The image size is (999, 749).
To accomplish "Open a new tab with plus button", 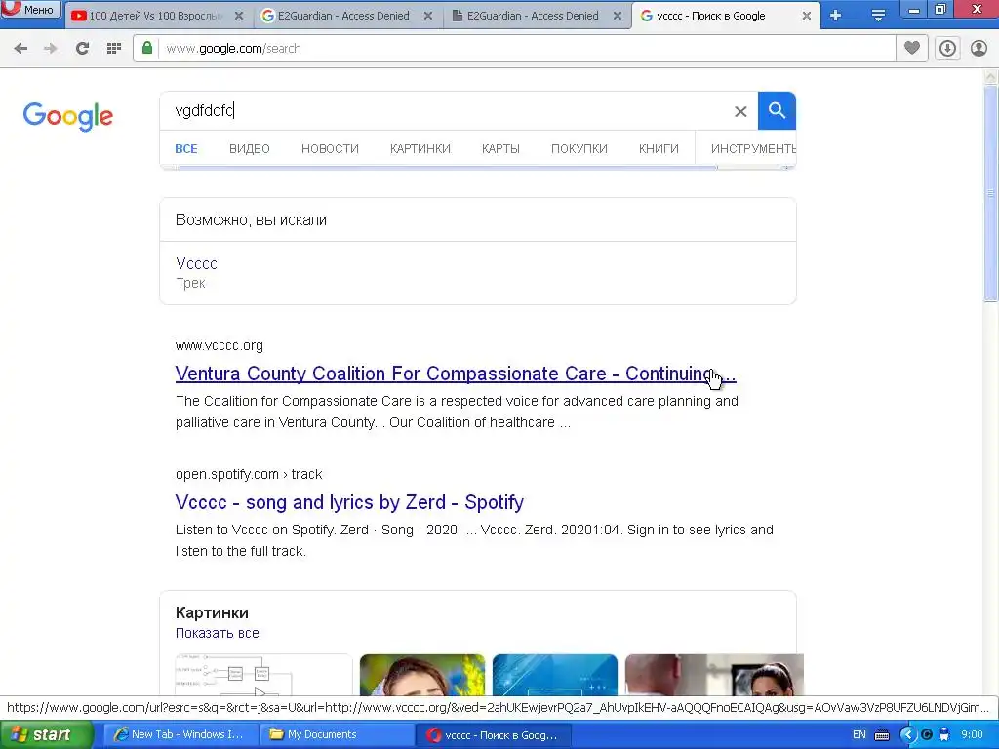I will click(835, 16).
